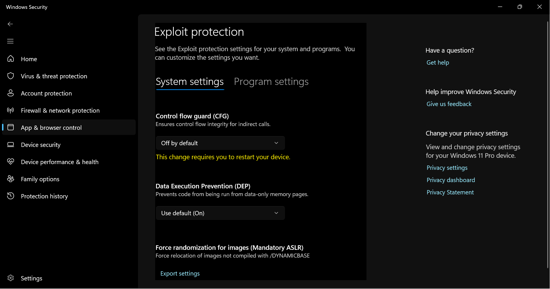Open Account protection section
The height and width of the screenshot is (289, 550).
(x=69, y=93)
